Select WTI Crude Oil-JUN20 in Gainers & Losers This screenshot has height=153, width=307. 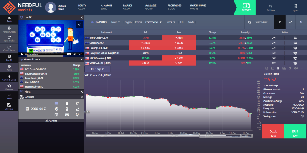coord(51,69)
